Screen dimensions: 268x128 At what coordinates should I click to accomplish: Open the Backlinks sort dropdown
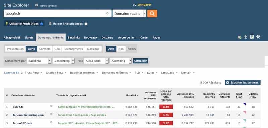tap(39, 61)
